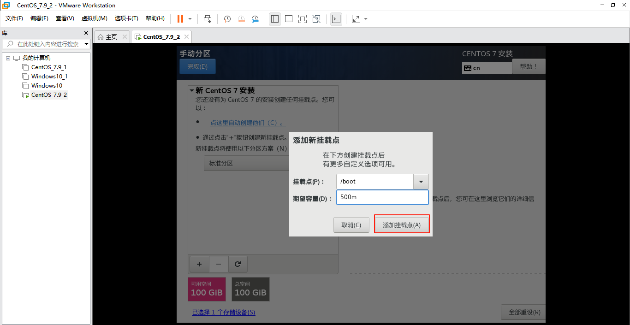The image size is (630, 325).
Task: Toggle the library sidebar visibility
Action: tap(274, 19)
